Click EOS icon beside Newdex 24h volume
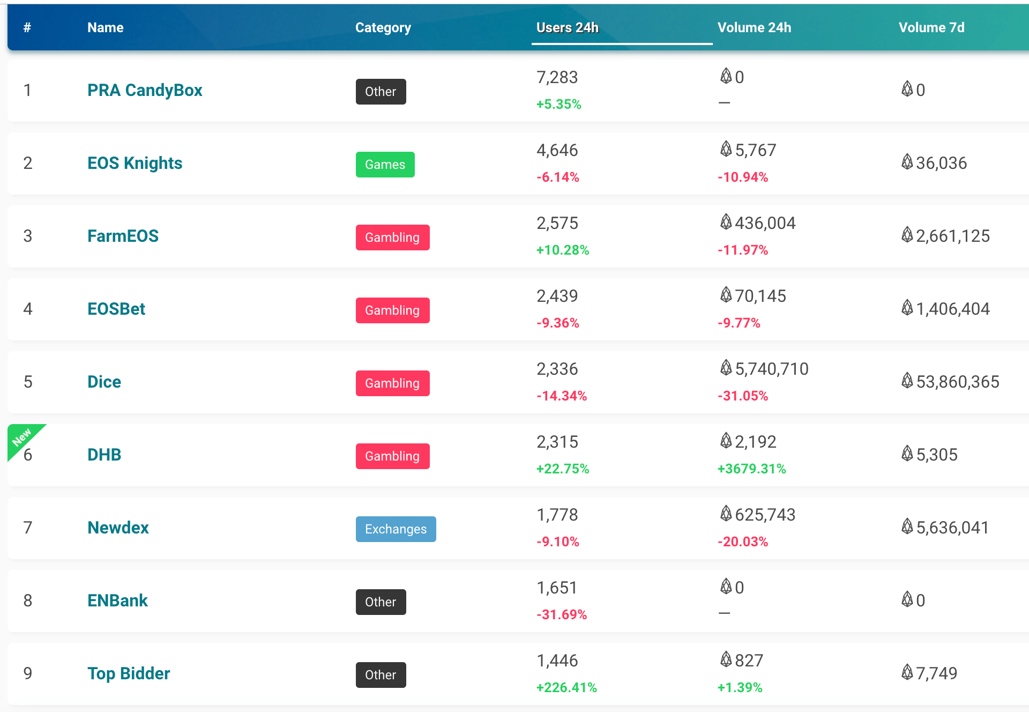 point(726,514)
